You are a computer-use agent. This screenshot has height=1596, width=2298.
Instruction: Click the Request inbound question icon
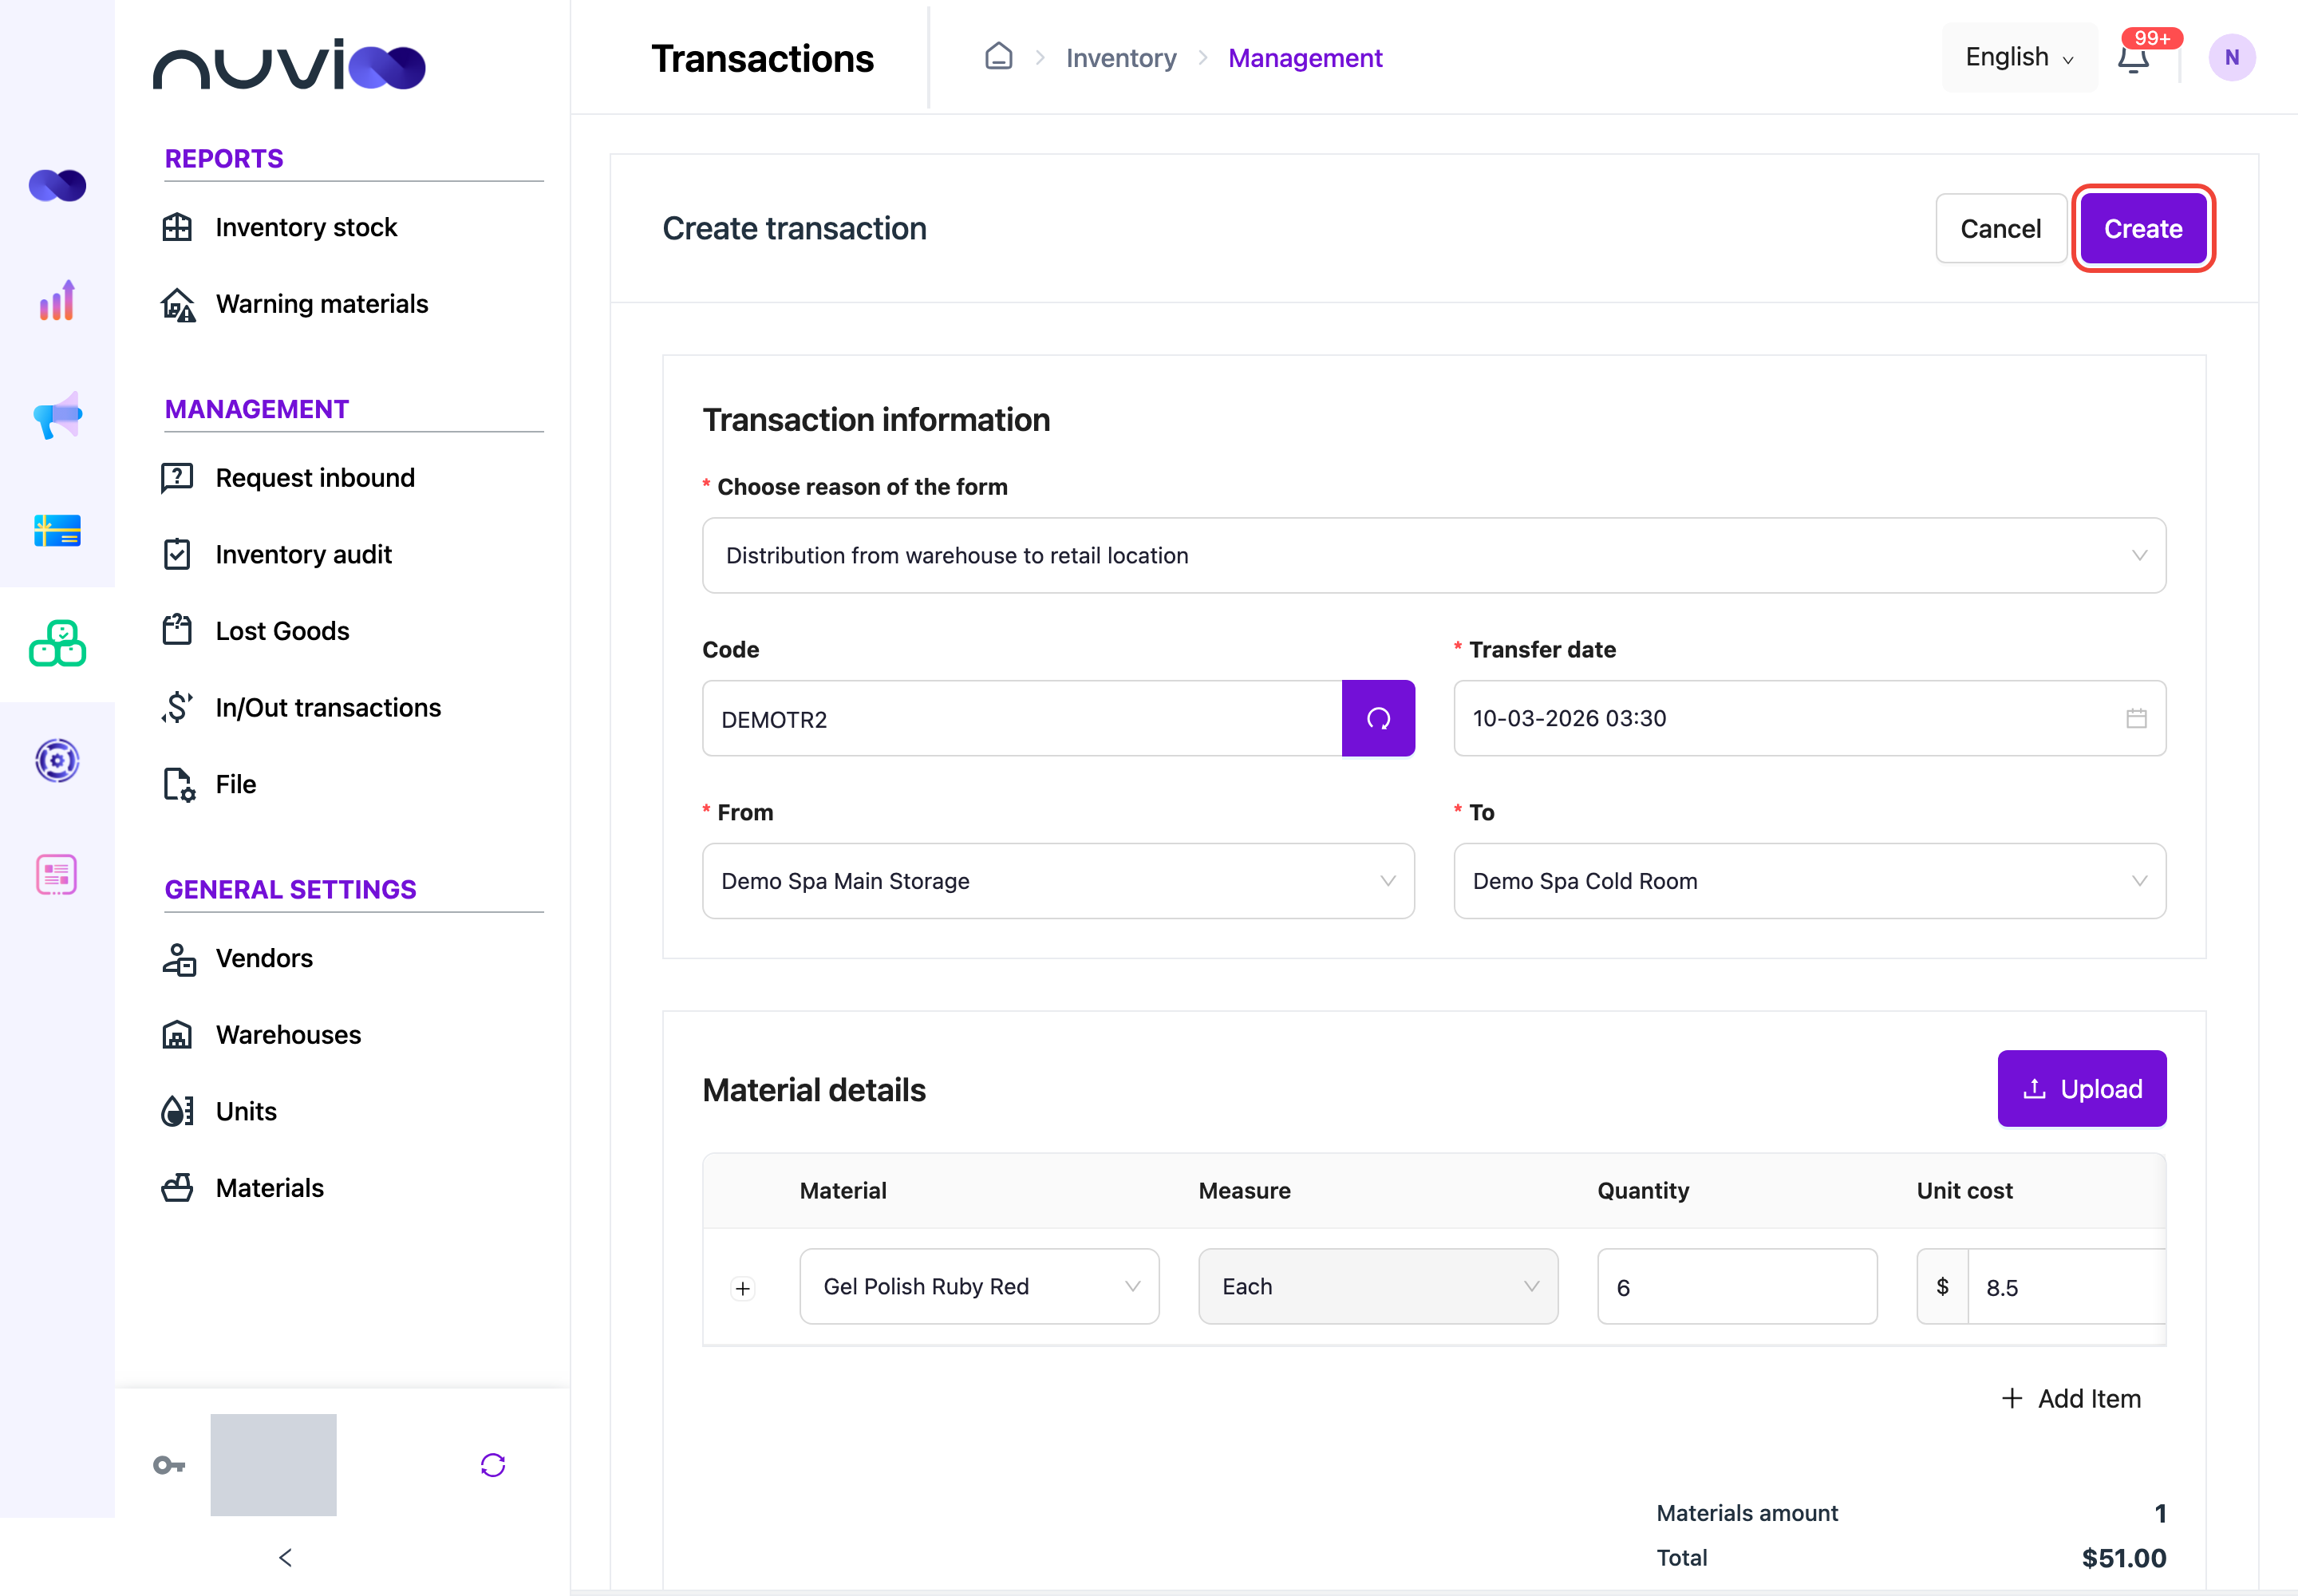point(177,478)
